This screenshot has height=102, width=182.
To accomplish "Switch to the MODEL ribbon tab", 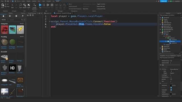I will (x=28, y=1).
